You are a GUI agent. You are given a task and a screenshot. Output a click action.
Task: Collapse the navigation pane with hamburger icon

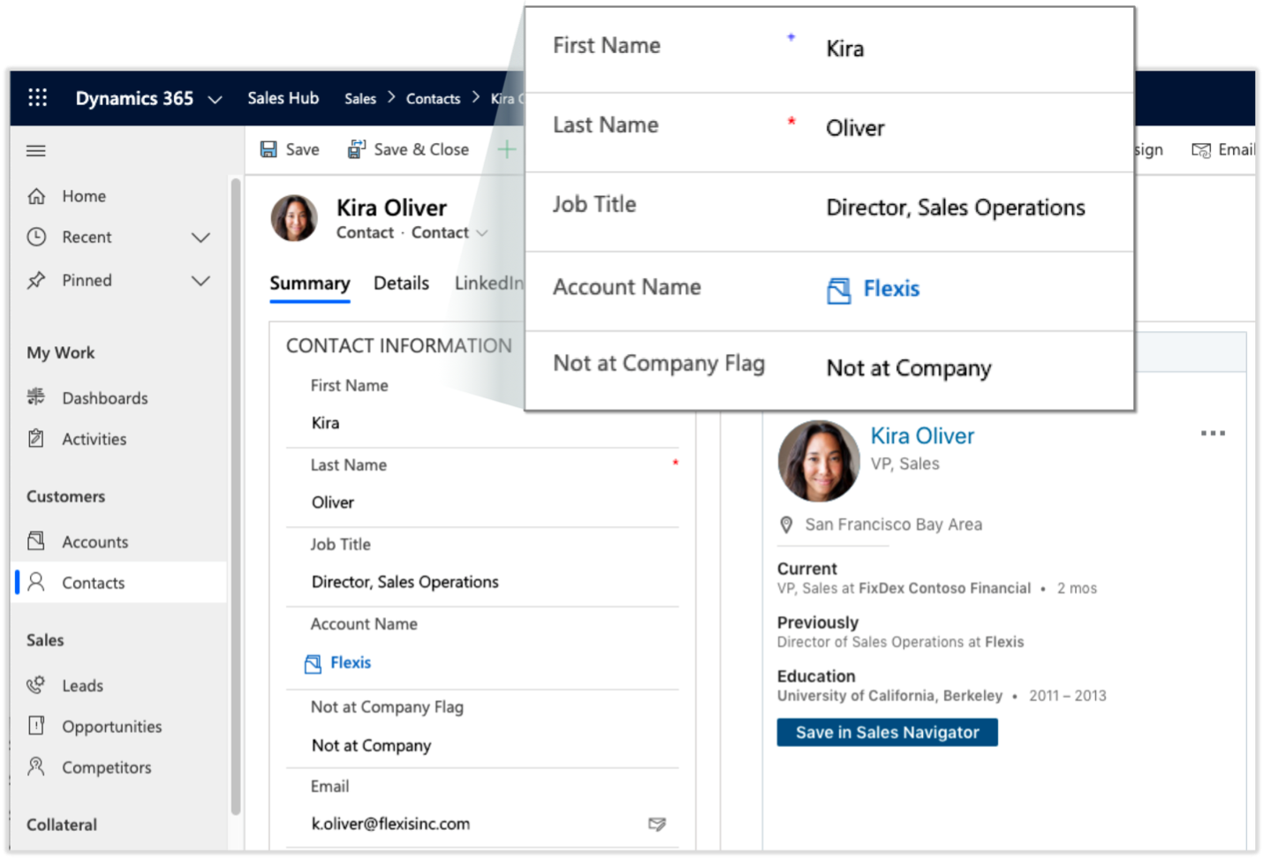click(36, 151)
